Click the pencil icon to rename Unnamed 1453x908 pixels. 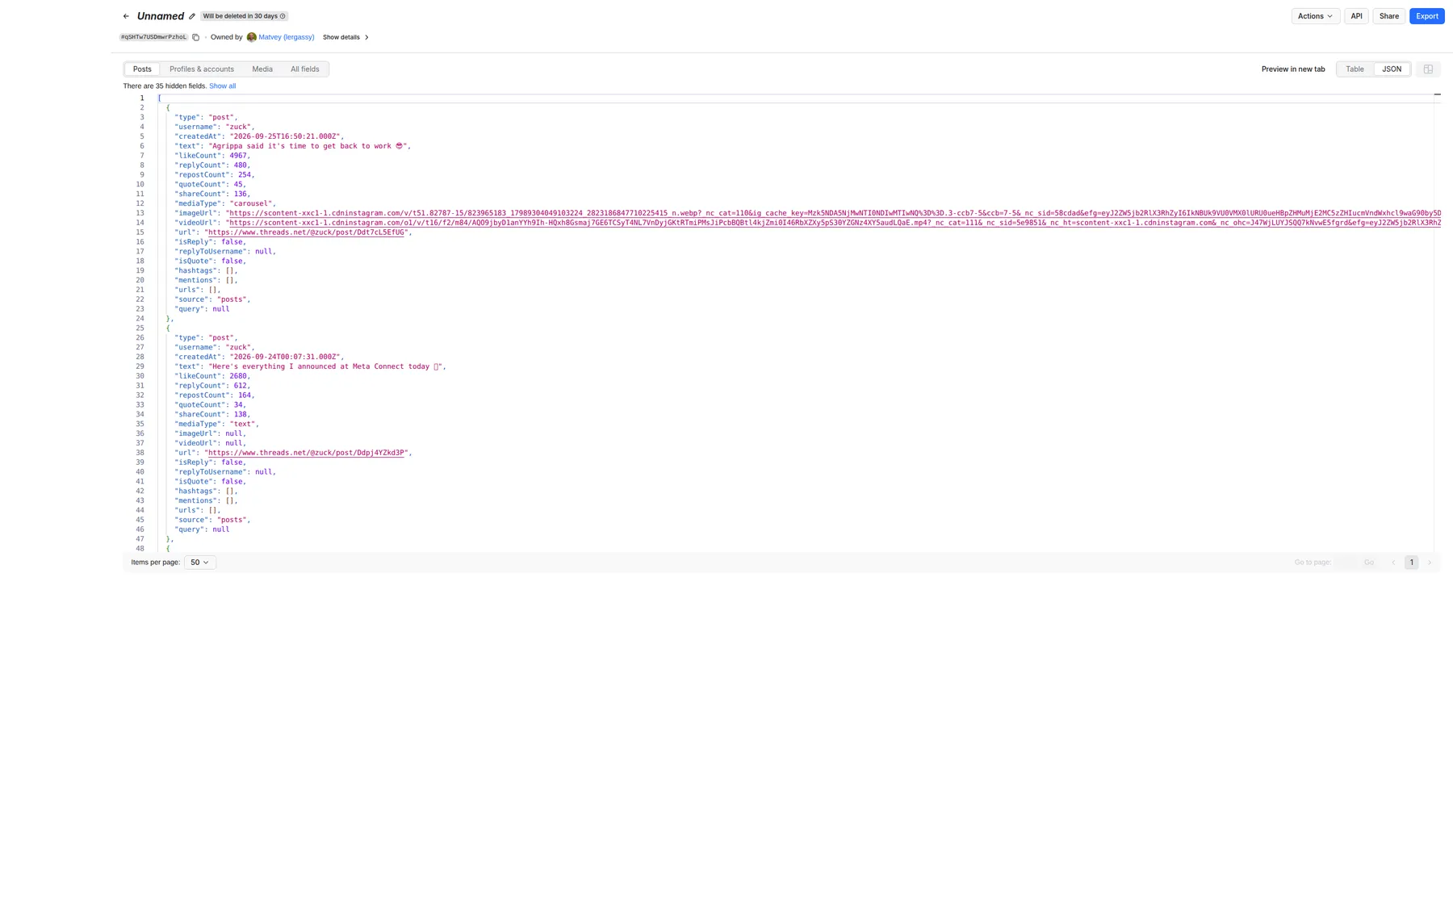pyautogui.click(x=192, y=16)
